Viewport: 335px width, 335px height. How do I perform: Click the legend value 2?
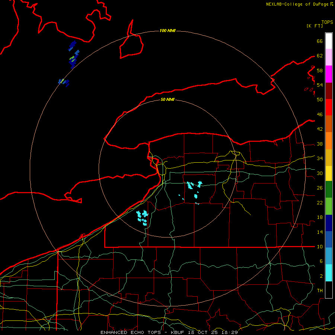pyautogui.click(x=321, y=276)
